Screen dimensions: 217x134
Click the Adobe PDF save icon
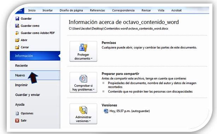click(17, 33)
